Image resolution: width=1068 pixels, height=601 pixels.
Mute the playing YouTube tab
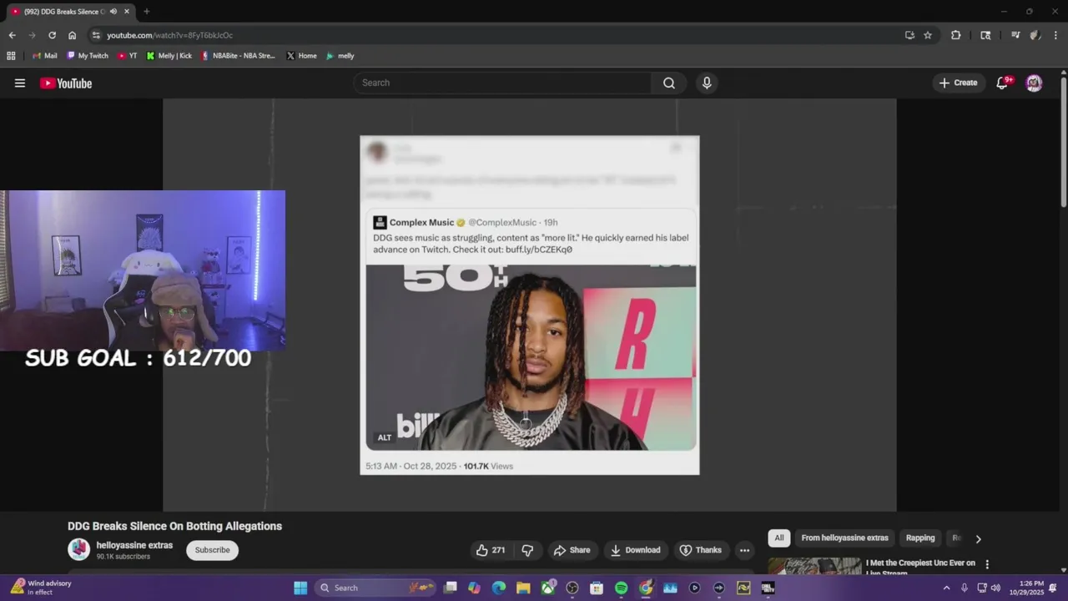[x=113, y=12]
